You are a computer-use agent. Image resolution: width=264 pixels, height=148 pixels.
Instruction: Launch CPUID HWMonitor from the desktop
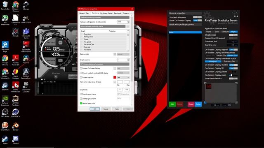(16, 87)
